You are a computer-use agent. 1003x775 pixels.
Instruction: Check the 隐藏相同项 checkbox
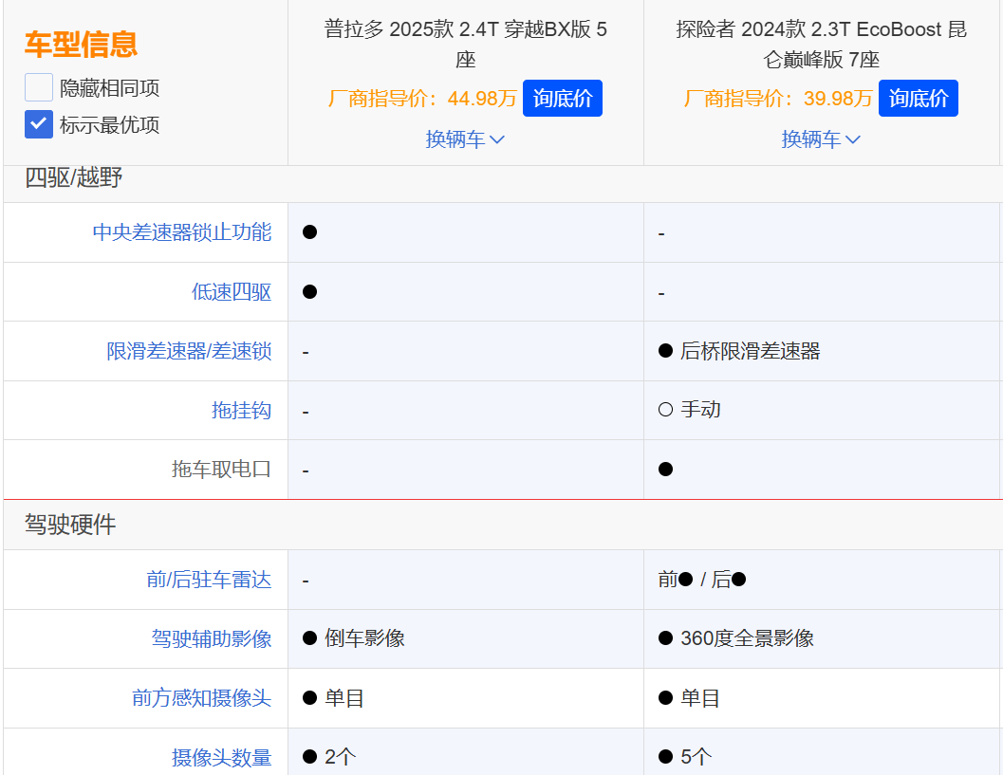pyautogui.click(x=38, y=87)
